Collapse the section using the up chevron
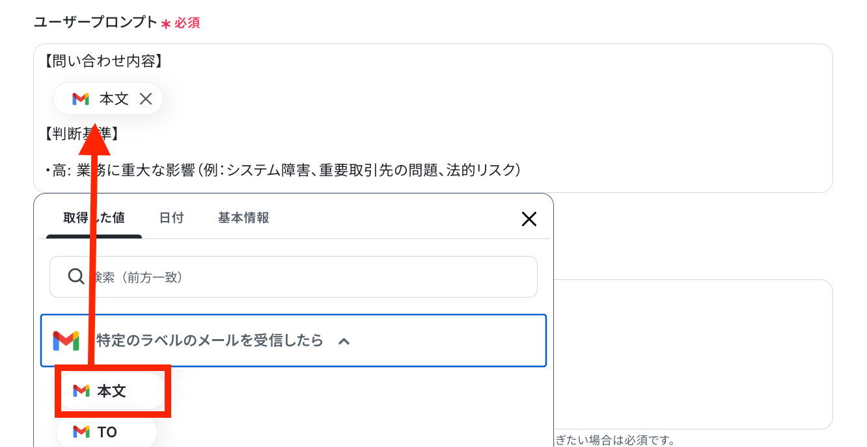The width and height of the screenshot is (867, 447). pyautogui.click(x=344, y=340)
